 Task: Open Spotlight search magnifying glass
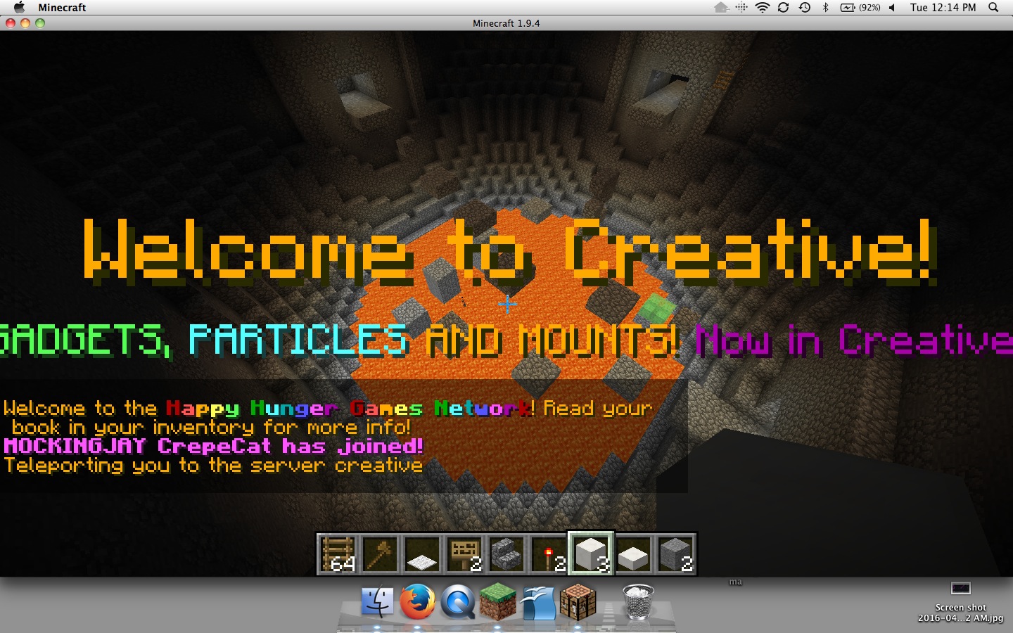coord(993,7)
